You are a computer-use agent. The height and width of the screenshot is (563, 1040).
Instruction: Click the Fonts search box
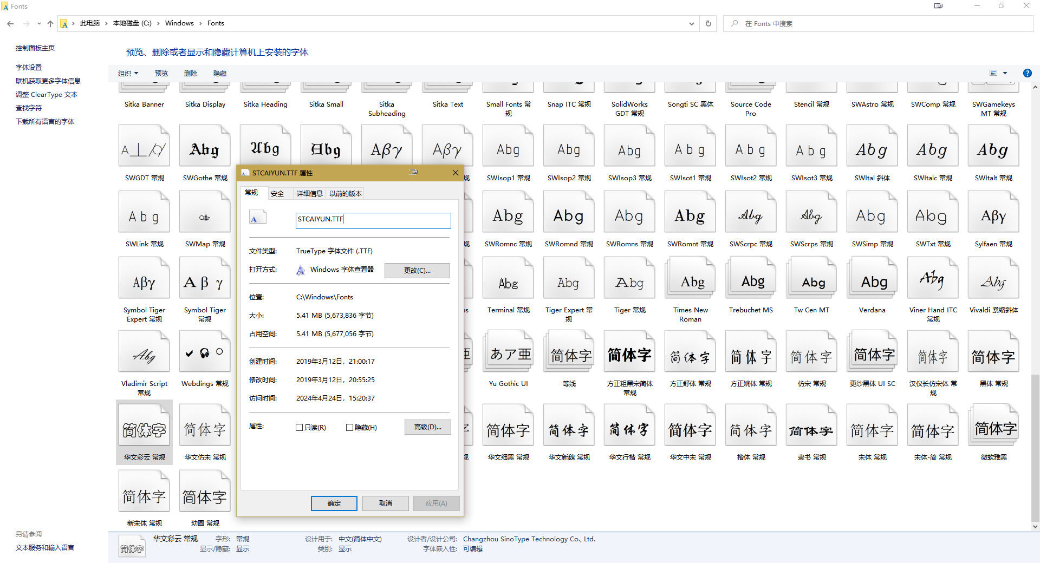[878, 23]
